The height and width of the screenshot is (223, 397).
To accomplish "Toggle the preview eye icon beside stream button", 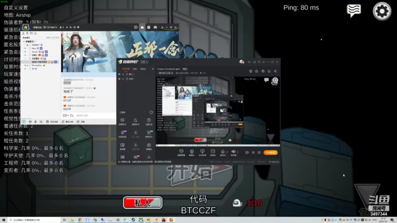I will (x=253, y=153).
